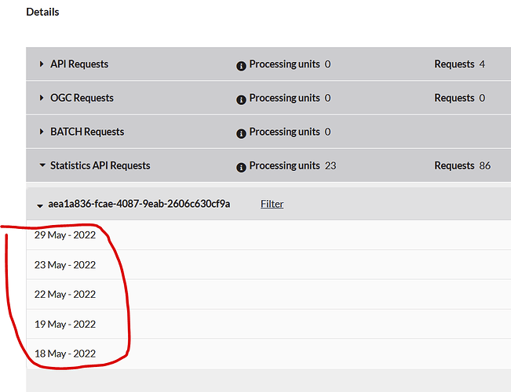Expand the OGC Requests section arrow

(42, 98)
